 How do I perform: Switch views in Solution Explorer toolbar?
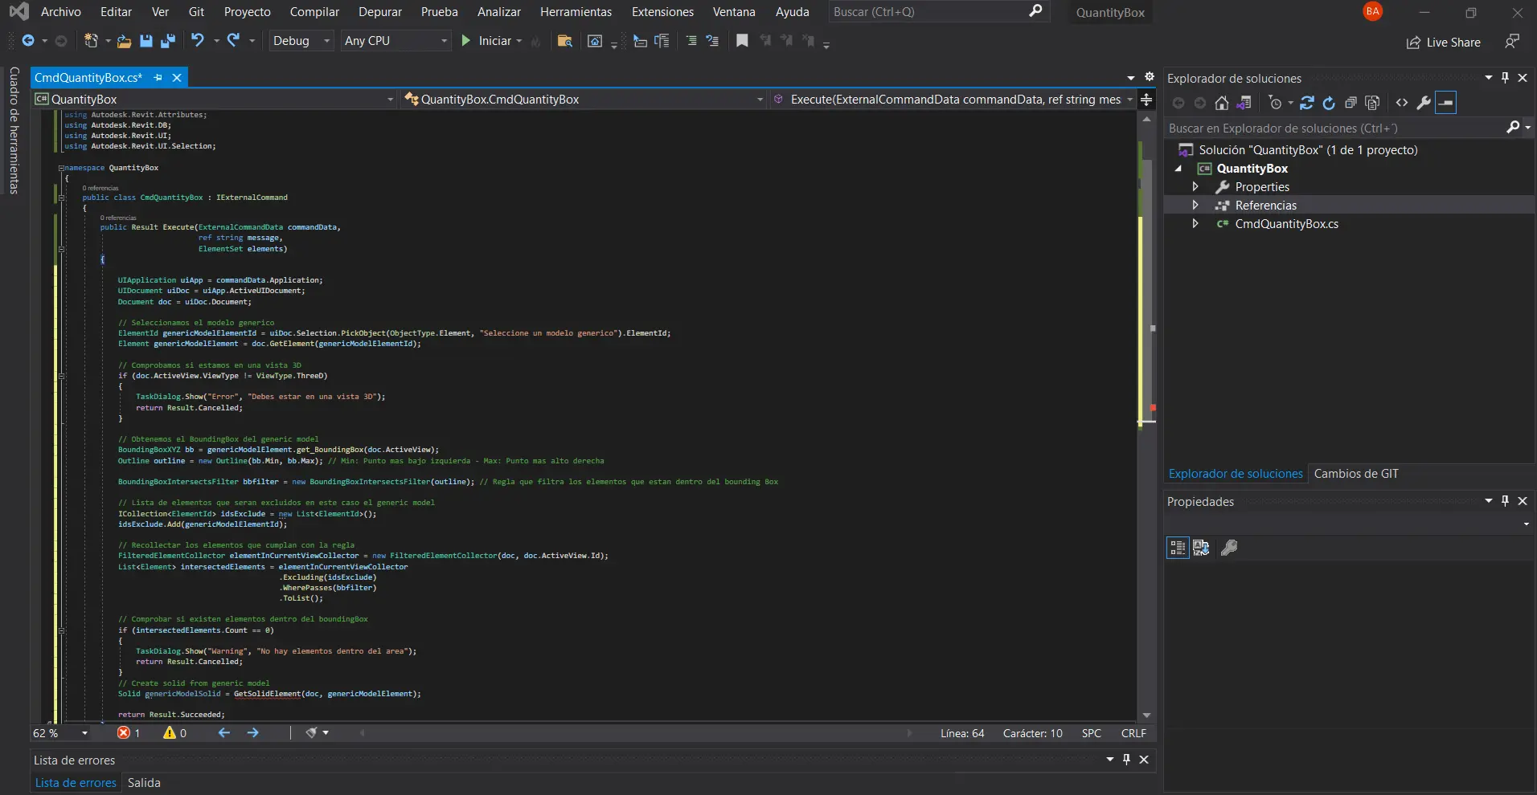pyautogui.click(x=1244, y=103)
